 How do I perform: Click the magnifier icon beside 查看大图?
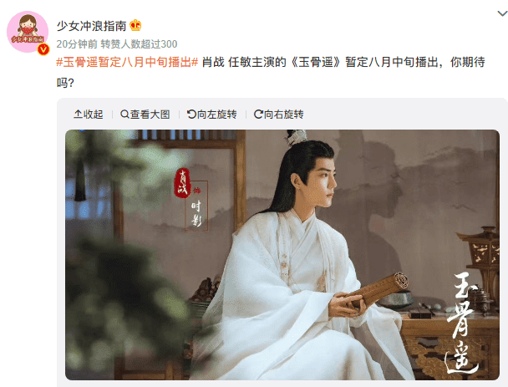pyautogui.click(x=124, y=114)
